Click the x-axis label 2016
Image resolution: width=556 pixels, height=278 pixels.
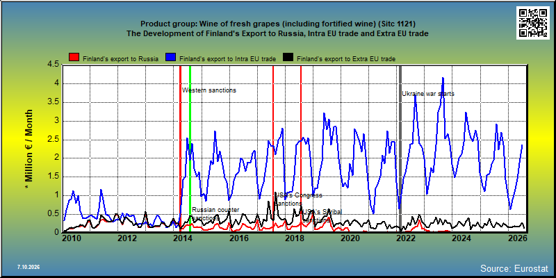point(238,237)
